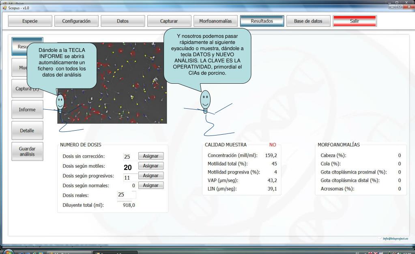Open the Morfoanomalías tab
Image resolution: width=415 pixels, height=254 pixels.
215,21
